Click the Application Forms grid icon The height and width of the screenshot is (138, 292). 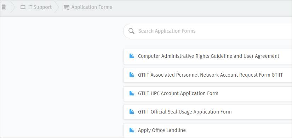pyautogui.click(x=67, y=7)
